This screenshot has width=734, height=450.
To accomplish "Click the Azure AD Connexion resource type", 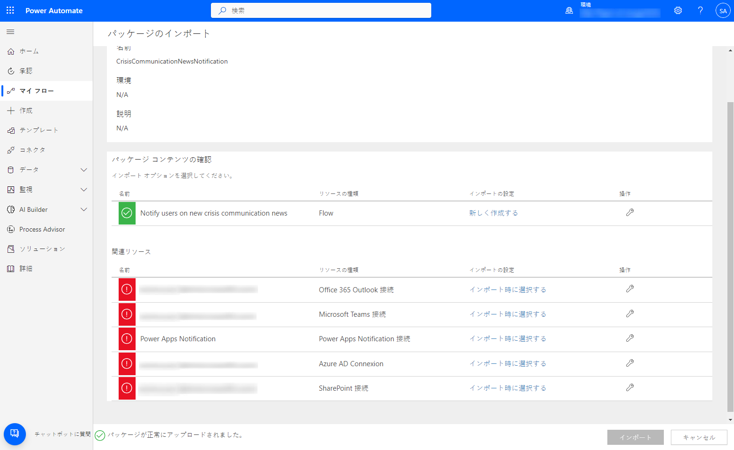I will 351,364.
